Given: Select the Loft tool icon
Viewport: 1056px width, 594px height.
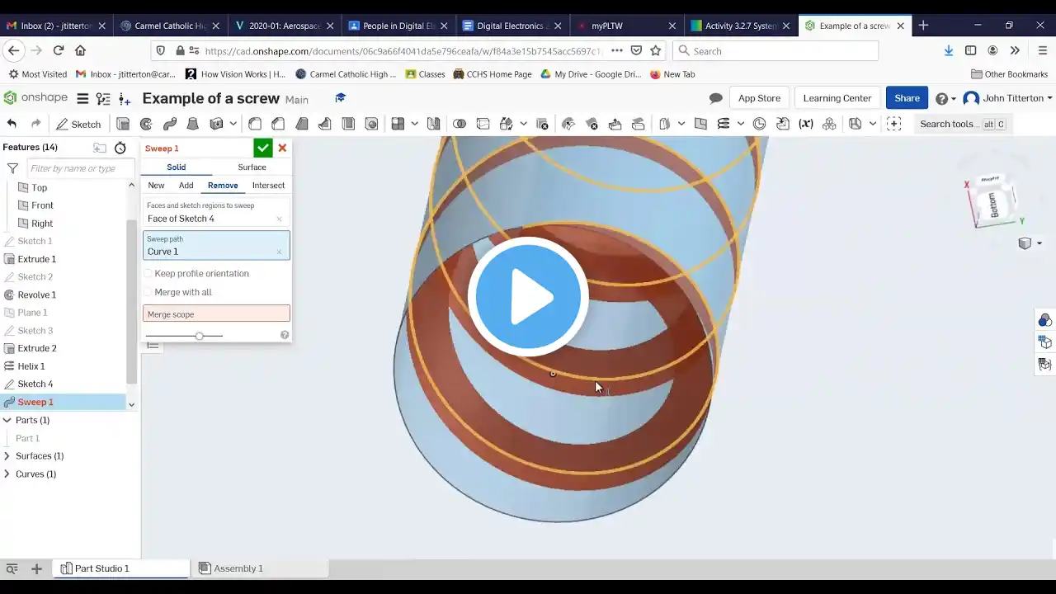Looking at the screenshot, I should tap(193, 124).
